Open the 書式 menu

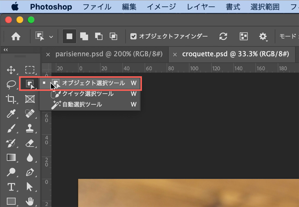point(233,7)
